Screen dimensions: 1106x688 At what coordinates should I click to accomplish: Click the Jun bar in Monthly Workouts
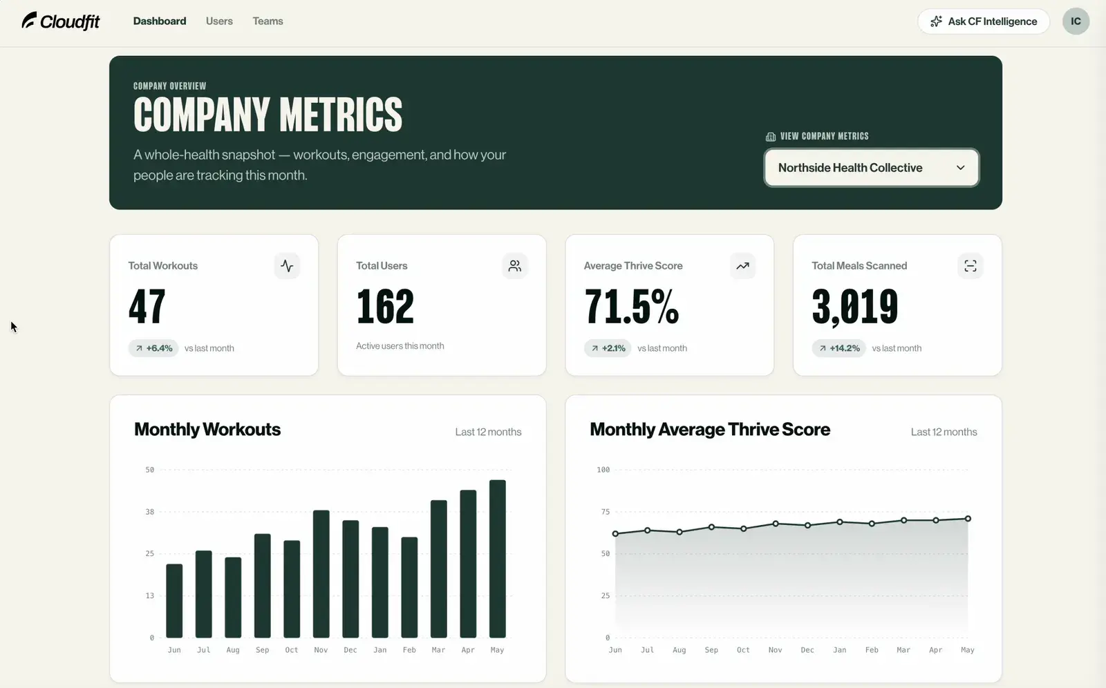coord(174,601)
